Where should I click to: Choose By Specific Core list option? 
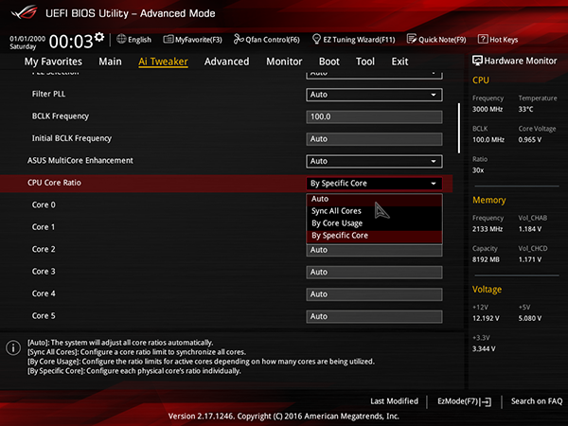[374, 236]
